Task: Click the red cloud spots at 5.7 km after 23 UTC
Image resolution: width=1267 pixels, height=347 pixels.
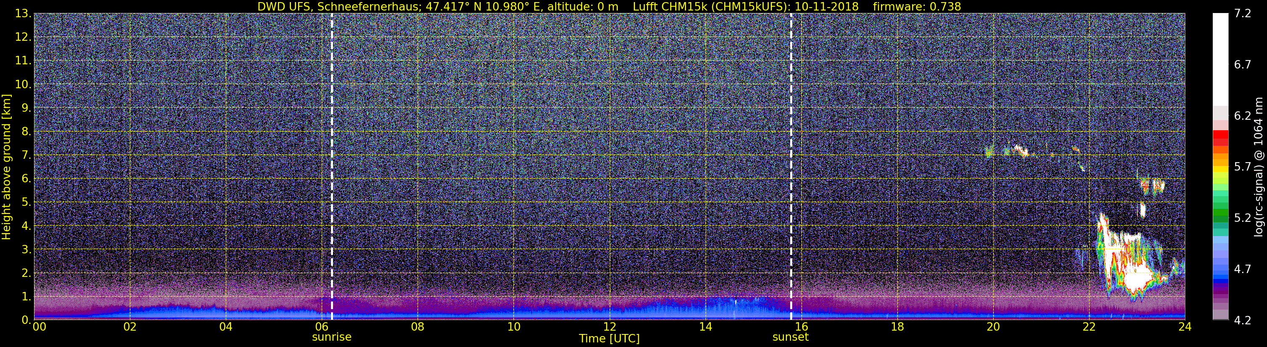Action: pyautogui.click(x=1152, y=186)
